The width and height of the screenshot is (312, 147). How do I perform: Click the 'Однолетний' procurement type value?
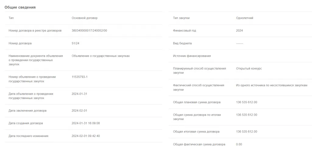(x=244, y=18)
